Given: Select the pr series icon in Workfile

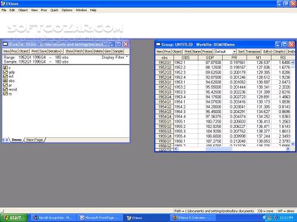Looking at the screenshot, I should [x=5, y=85].
